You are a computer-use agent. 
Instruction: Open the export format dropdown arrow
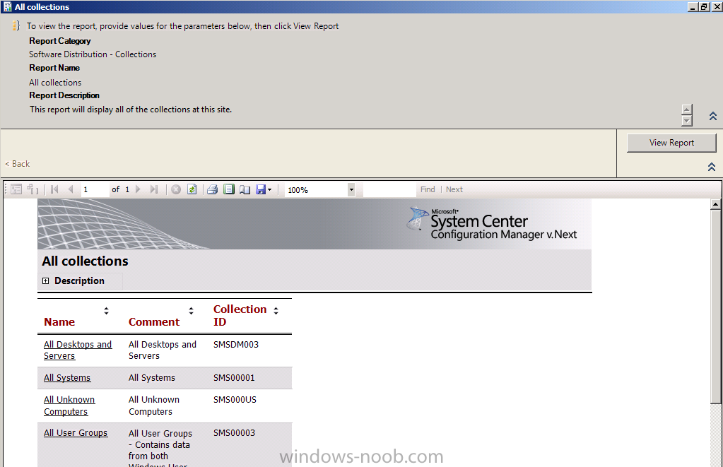pyautogui.click(x=270, y=189)
